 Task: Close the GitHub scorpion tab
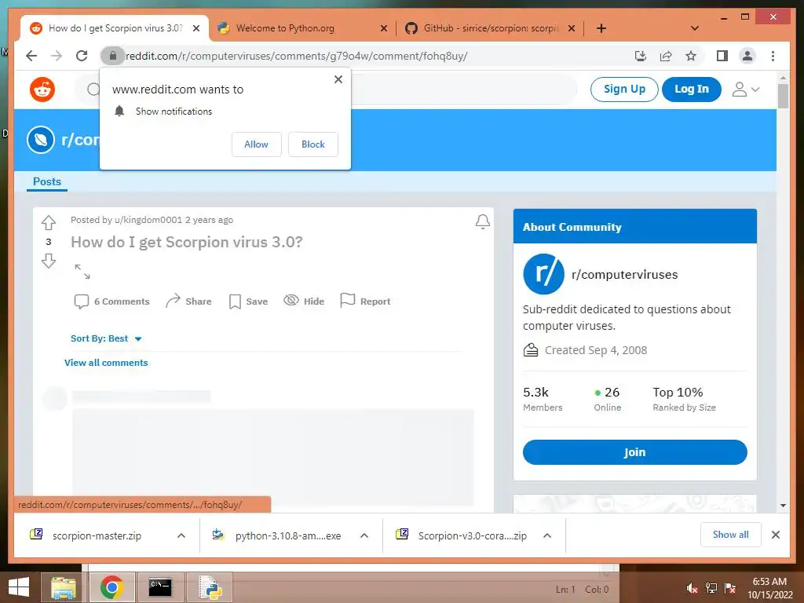572,29
